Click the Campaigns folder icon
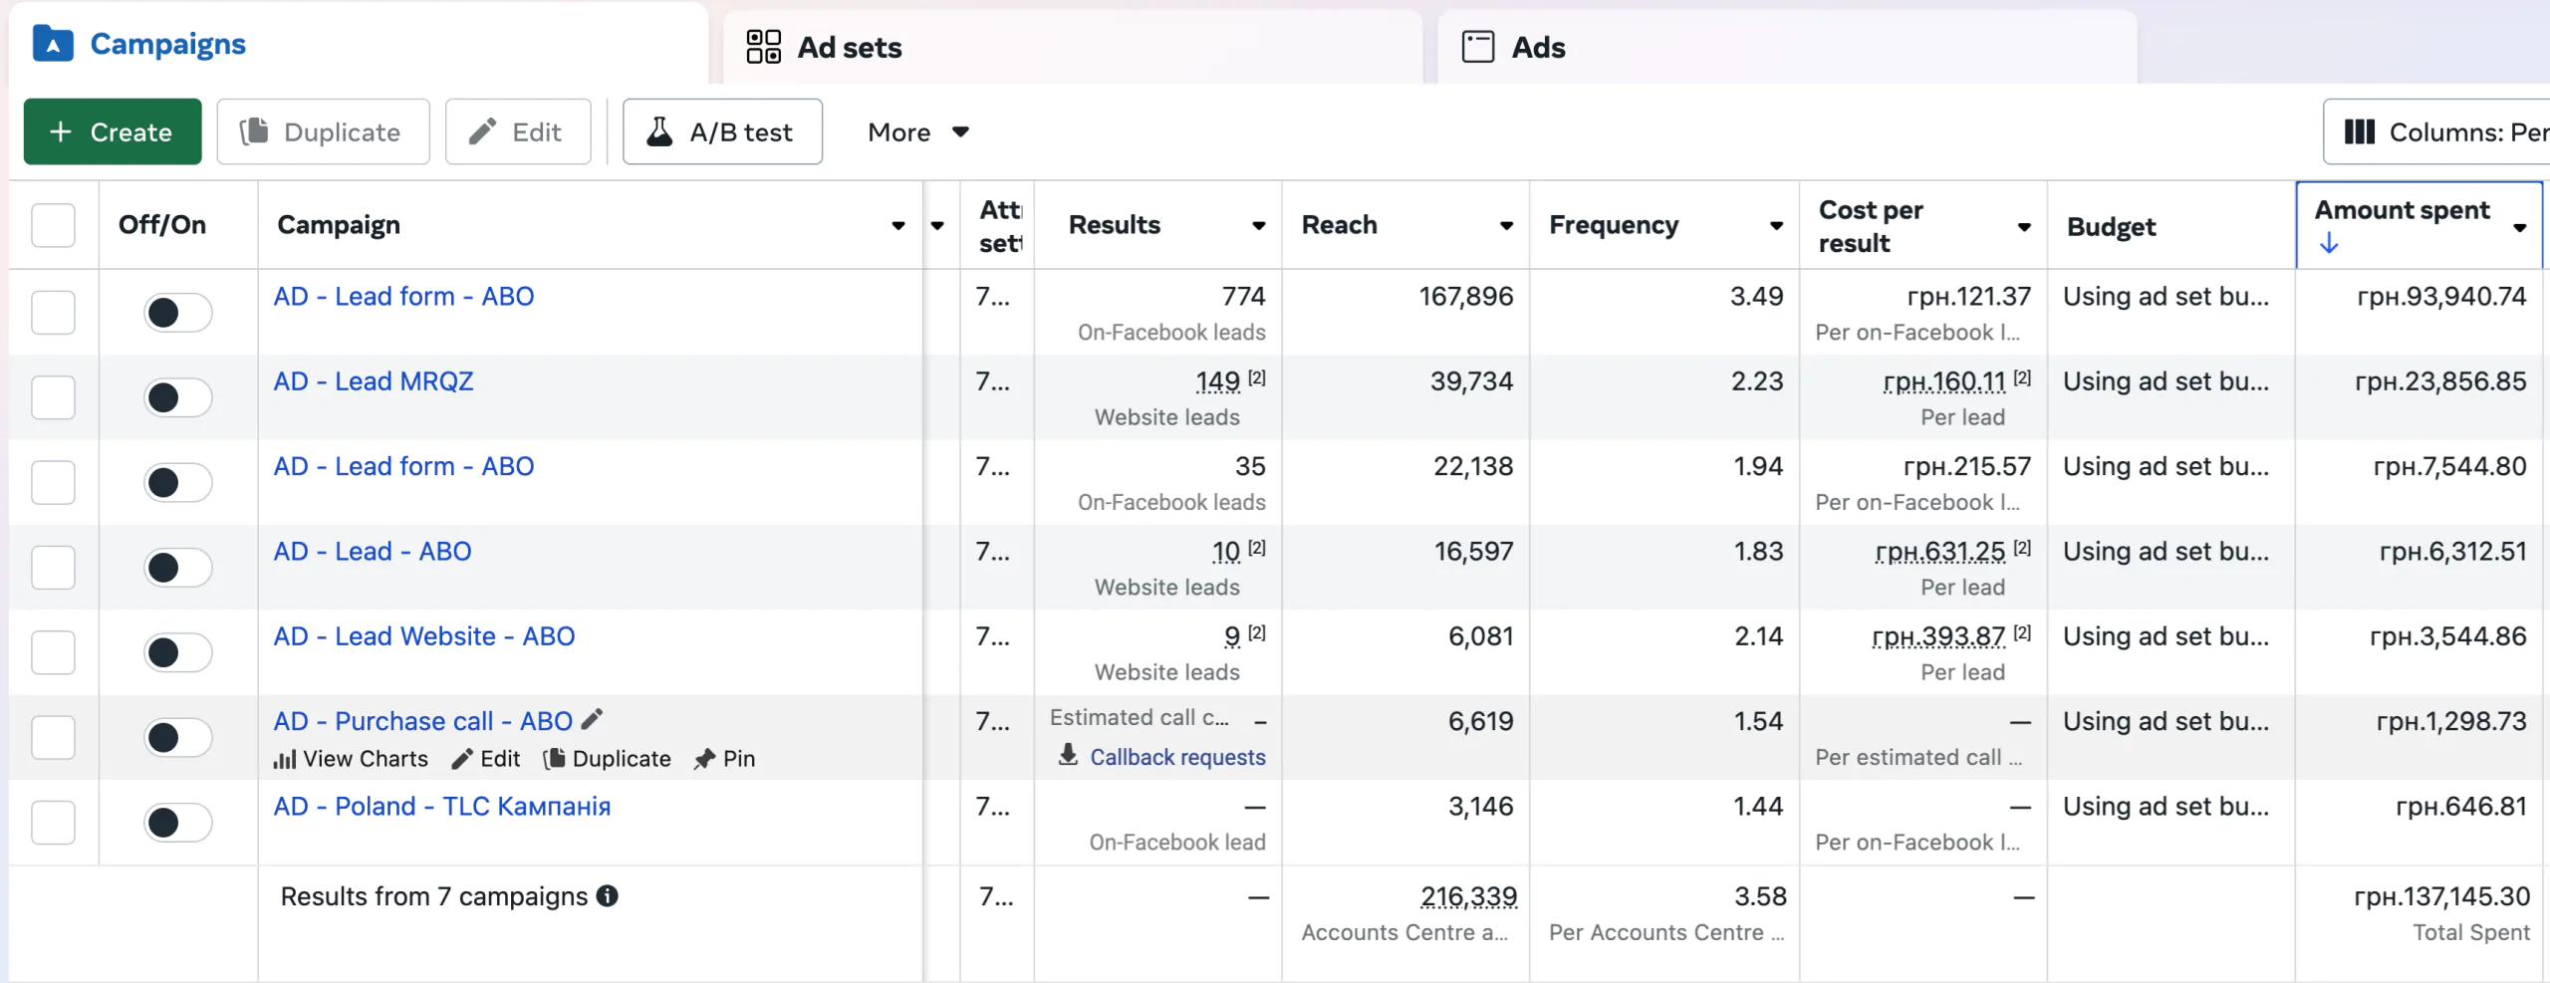 pos(53,44)
